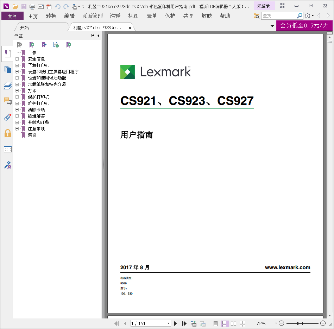Click the page number input box
334x329 pixels.
pos(149,323)
